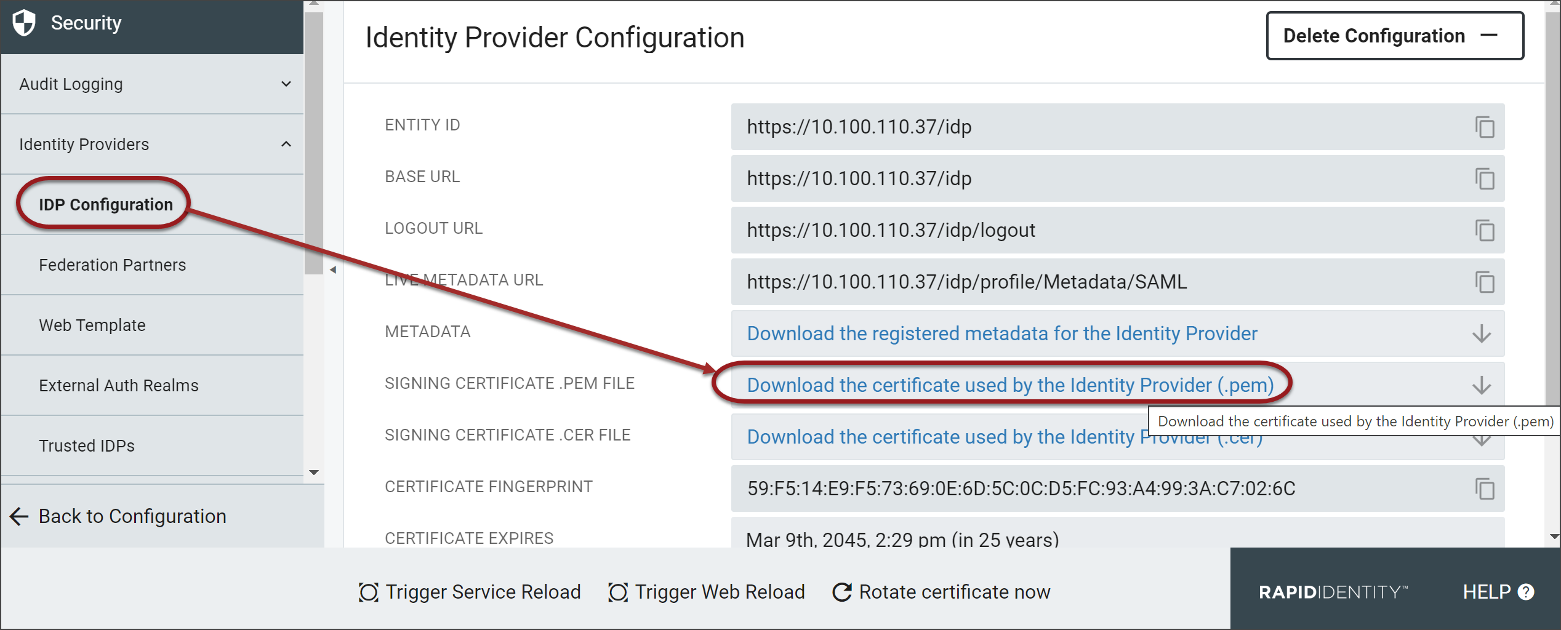
Task: Copy the Entity ID value
Action: pos(1484,127)
